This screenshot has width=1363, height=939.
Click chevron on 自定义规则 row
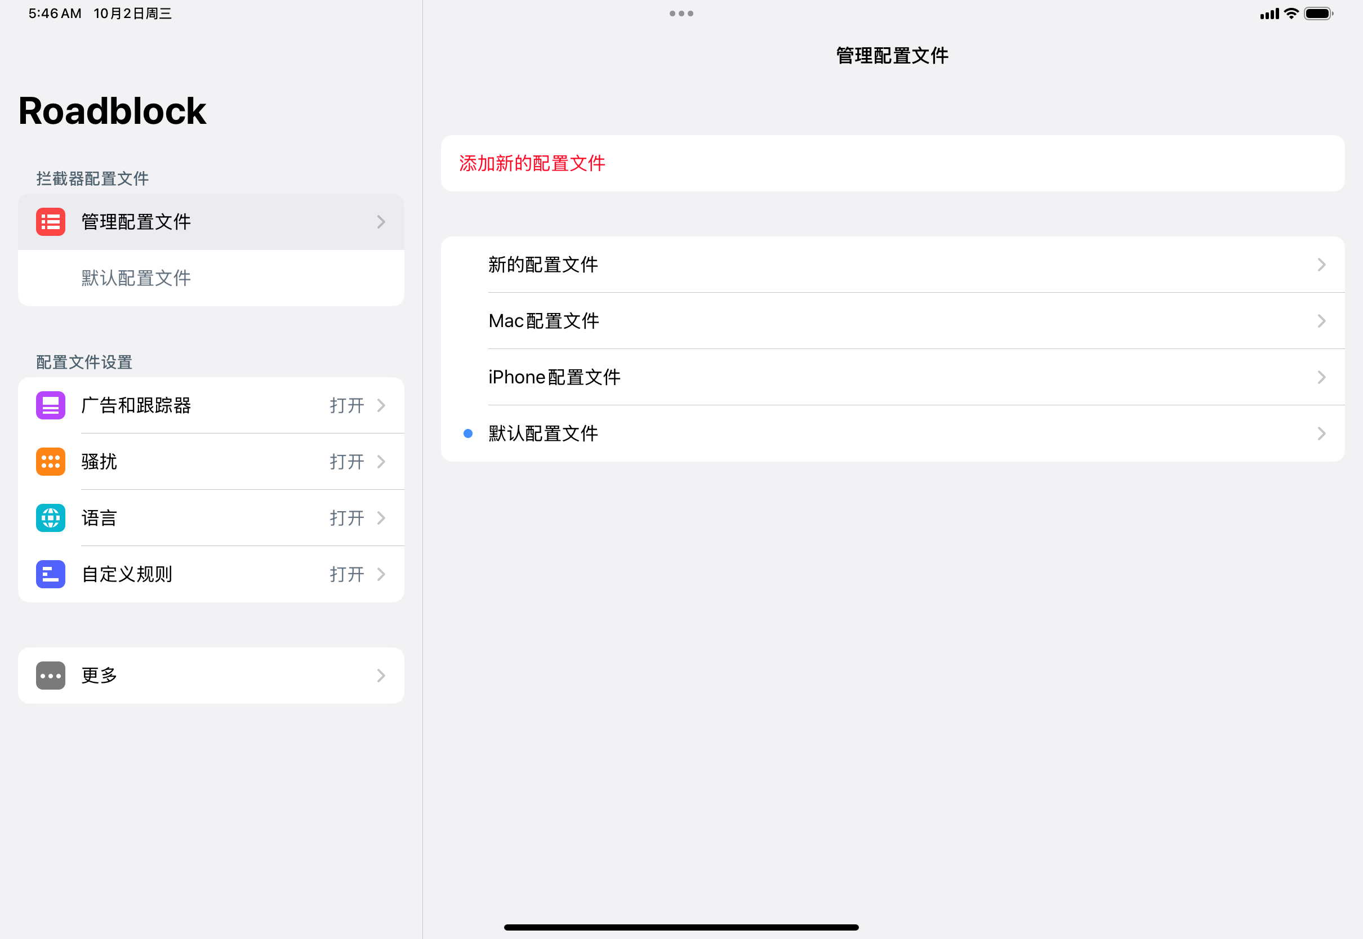pyautogui.click(x=381, y=574)
